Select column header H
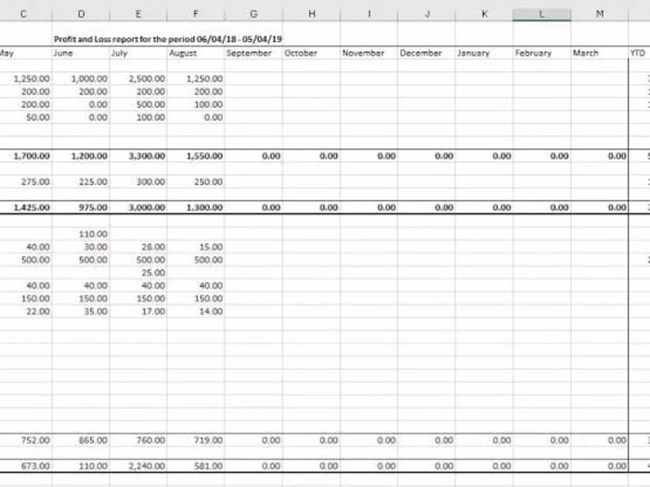The height and width of the screenshot is (487, 650). (312, 14)
